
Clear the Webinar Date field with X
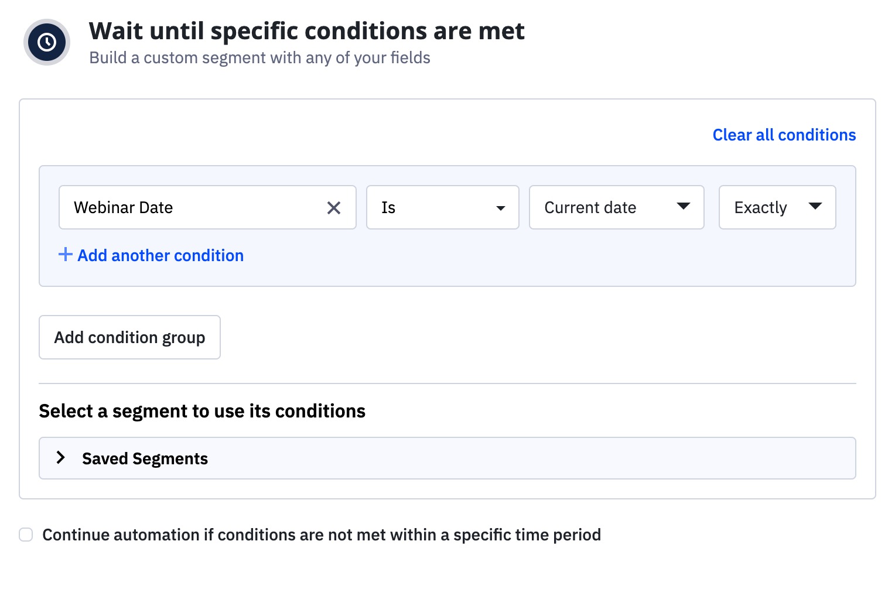point(334,208)
